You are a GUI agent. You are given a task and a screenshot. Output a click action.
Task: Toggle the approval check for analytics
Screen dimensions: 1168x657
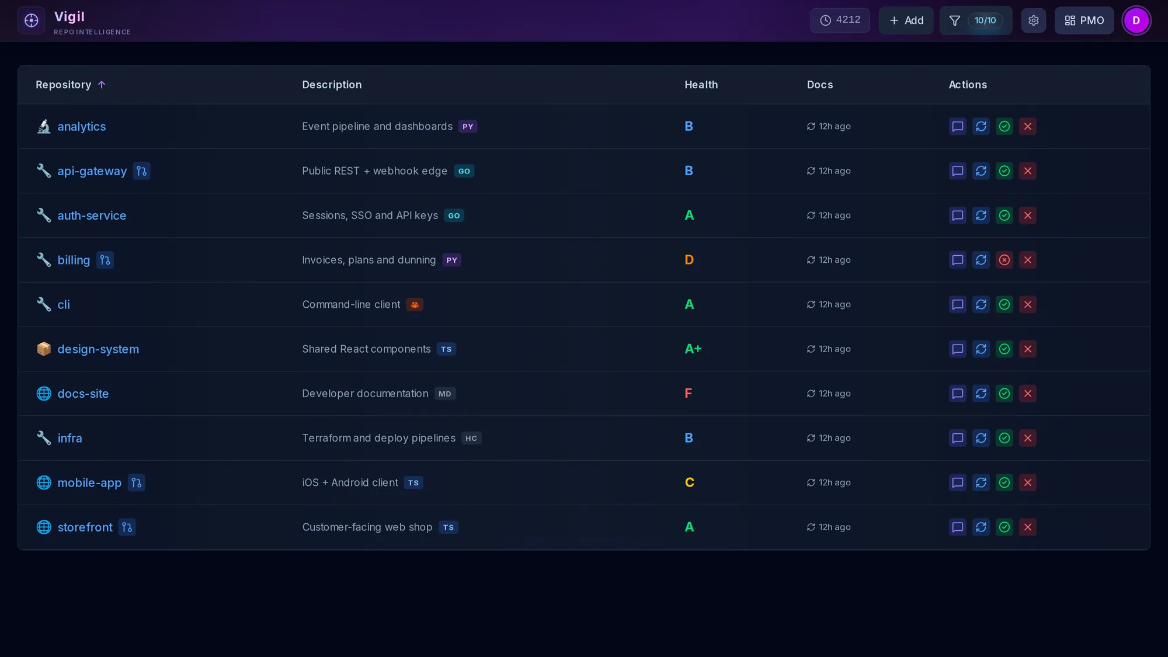click(x=1004, y=126)
